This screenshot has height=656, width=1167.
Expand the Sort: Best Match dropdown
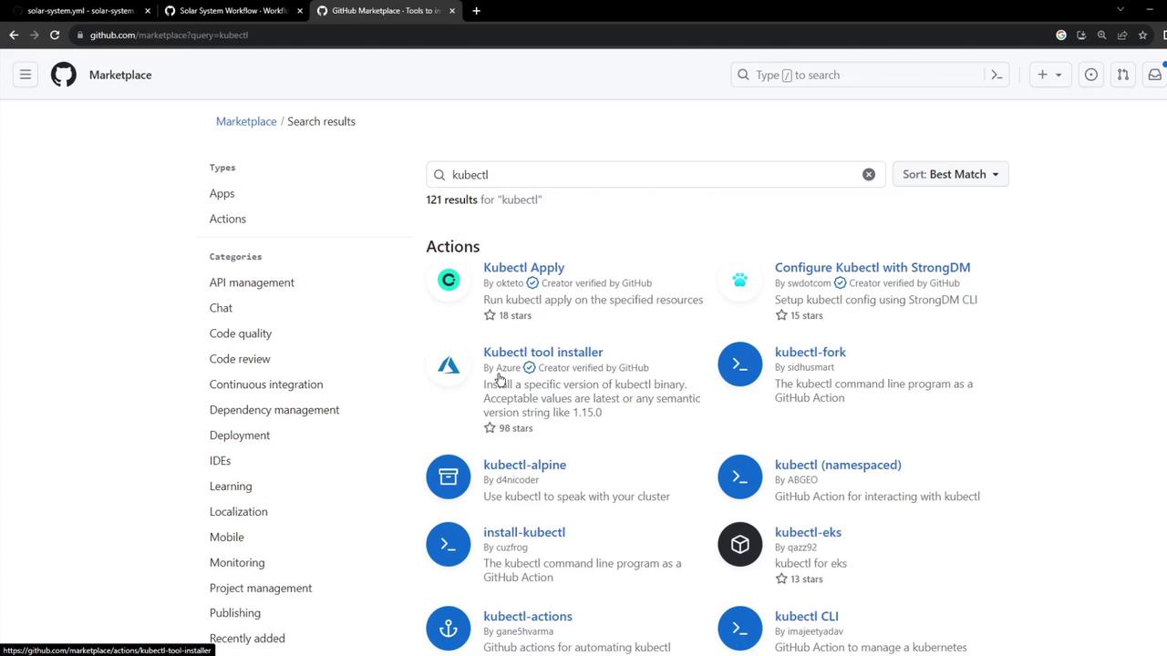coord(950,174)
